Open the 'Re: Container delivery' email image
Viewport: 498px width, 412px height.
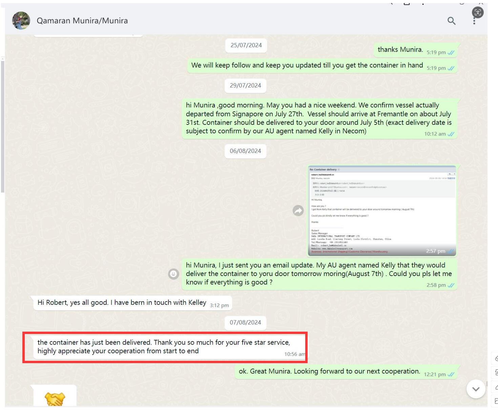[382, 211]
